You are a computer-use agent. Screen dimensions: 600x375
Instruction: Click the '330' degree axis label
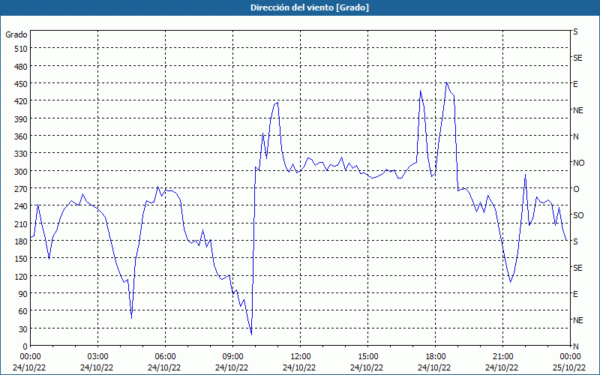pyautogui.click(x=22, y=154)
